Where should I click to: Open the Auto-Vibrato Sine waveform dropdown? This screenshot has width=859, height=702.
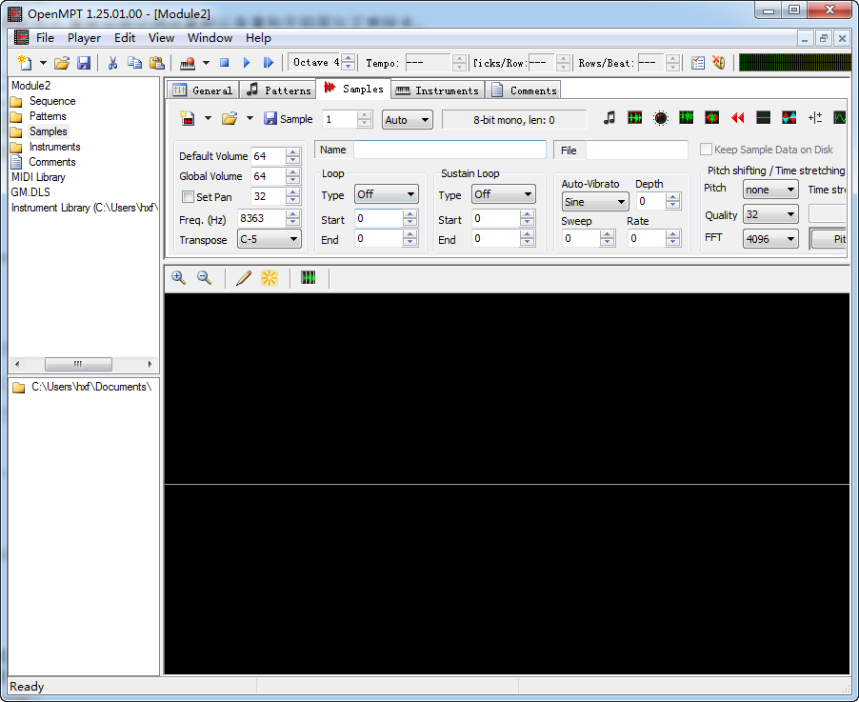[595, 202]
